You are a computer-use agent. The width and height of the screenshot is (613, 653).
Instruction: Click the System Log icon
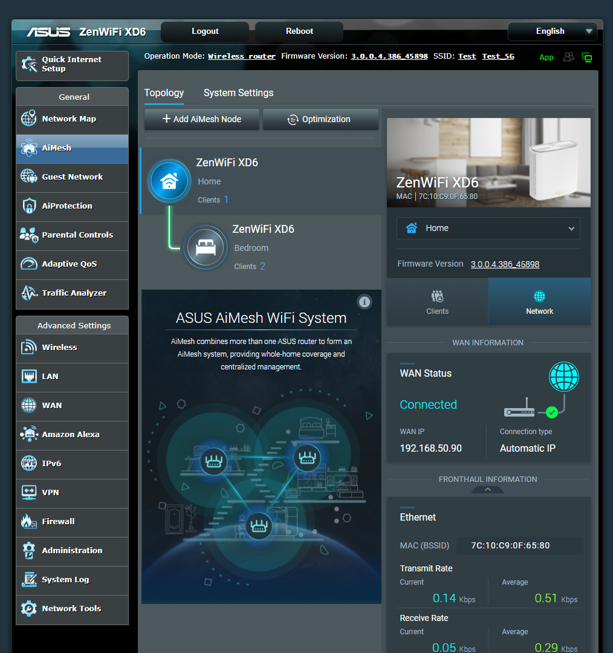coord(29,579)
